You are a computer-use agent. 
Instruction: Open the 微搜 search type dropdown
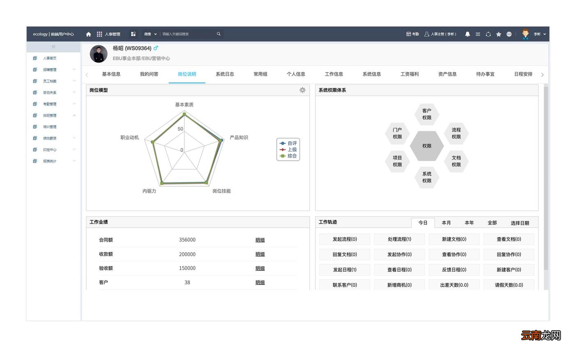[150, 34]
